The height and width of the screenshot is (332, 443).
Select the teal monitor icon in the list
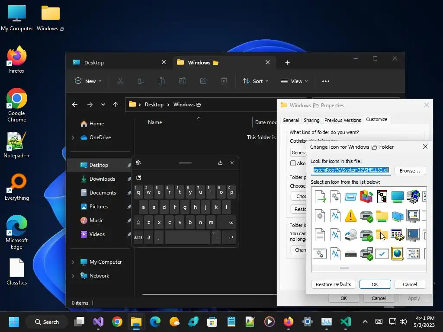397,197
